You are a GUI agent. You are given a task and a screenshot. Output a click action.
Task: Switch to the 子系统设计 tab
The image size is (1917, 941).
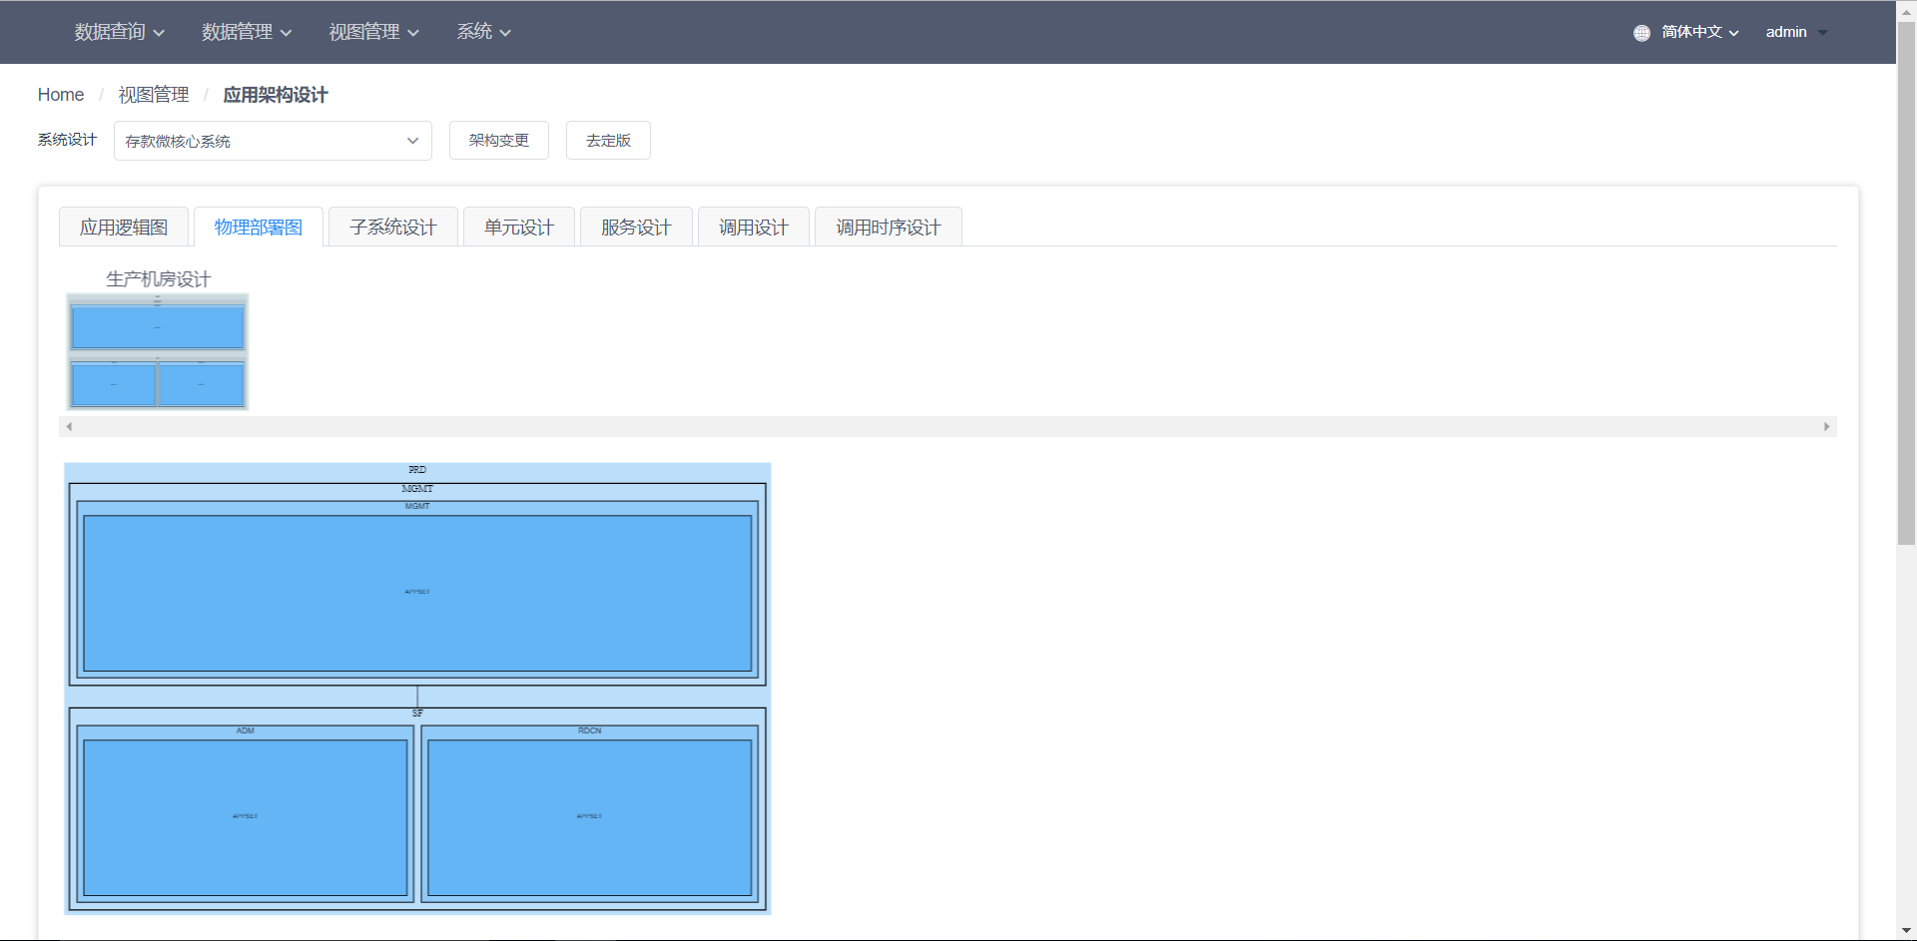click(x=393, y=227)
